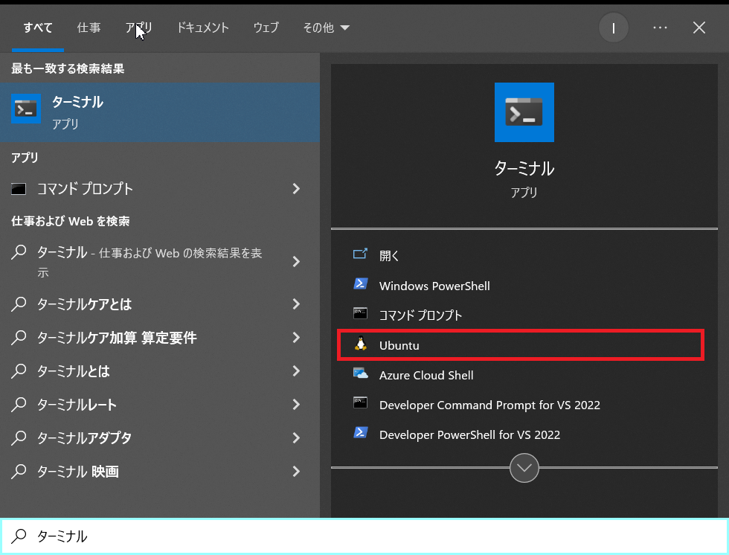Click the Windows PowerShell icon
Image resolution: width=729 pixels, height=555 pixels.
[361, 285]
